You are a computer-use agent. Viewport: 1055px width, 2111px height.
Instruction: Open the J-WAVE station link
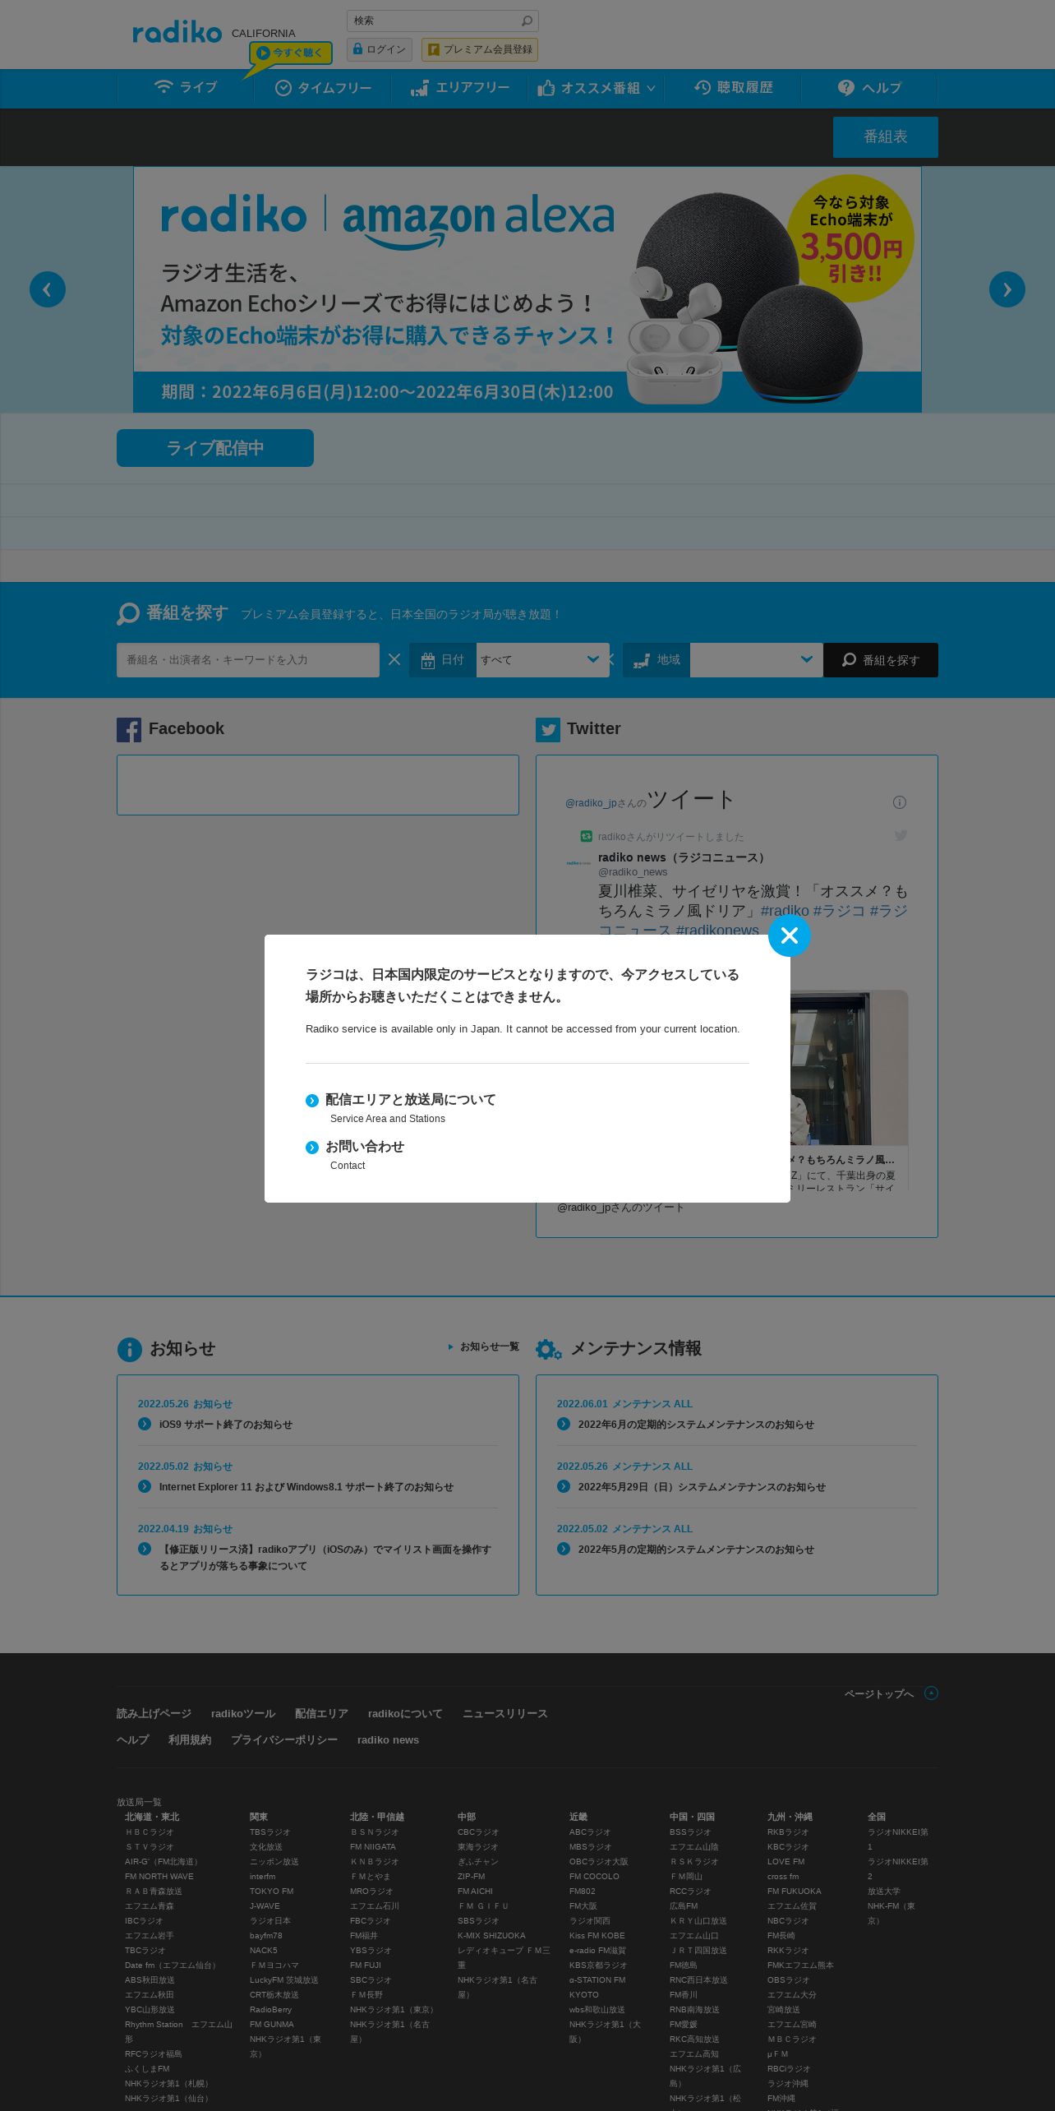point(265,1905)
